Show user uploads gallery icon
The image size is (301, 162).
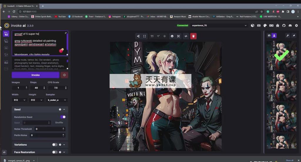pos(274,36)
